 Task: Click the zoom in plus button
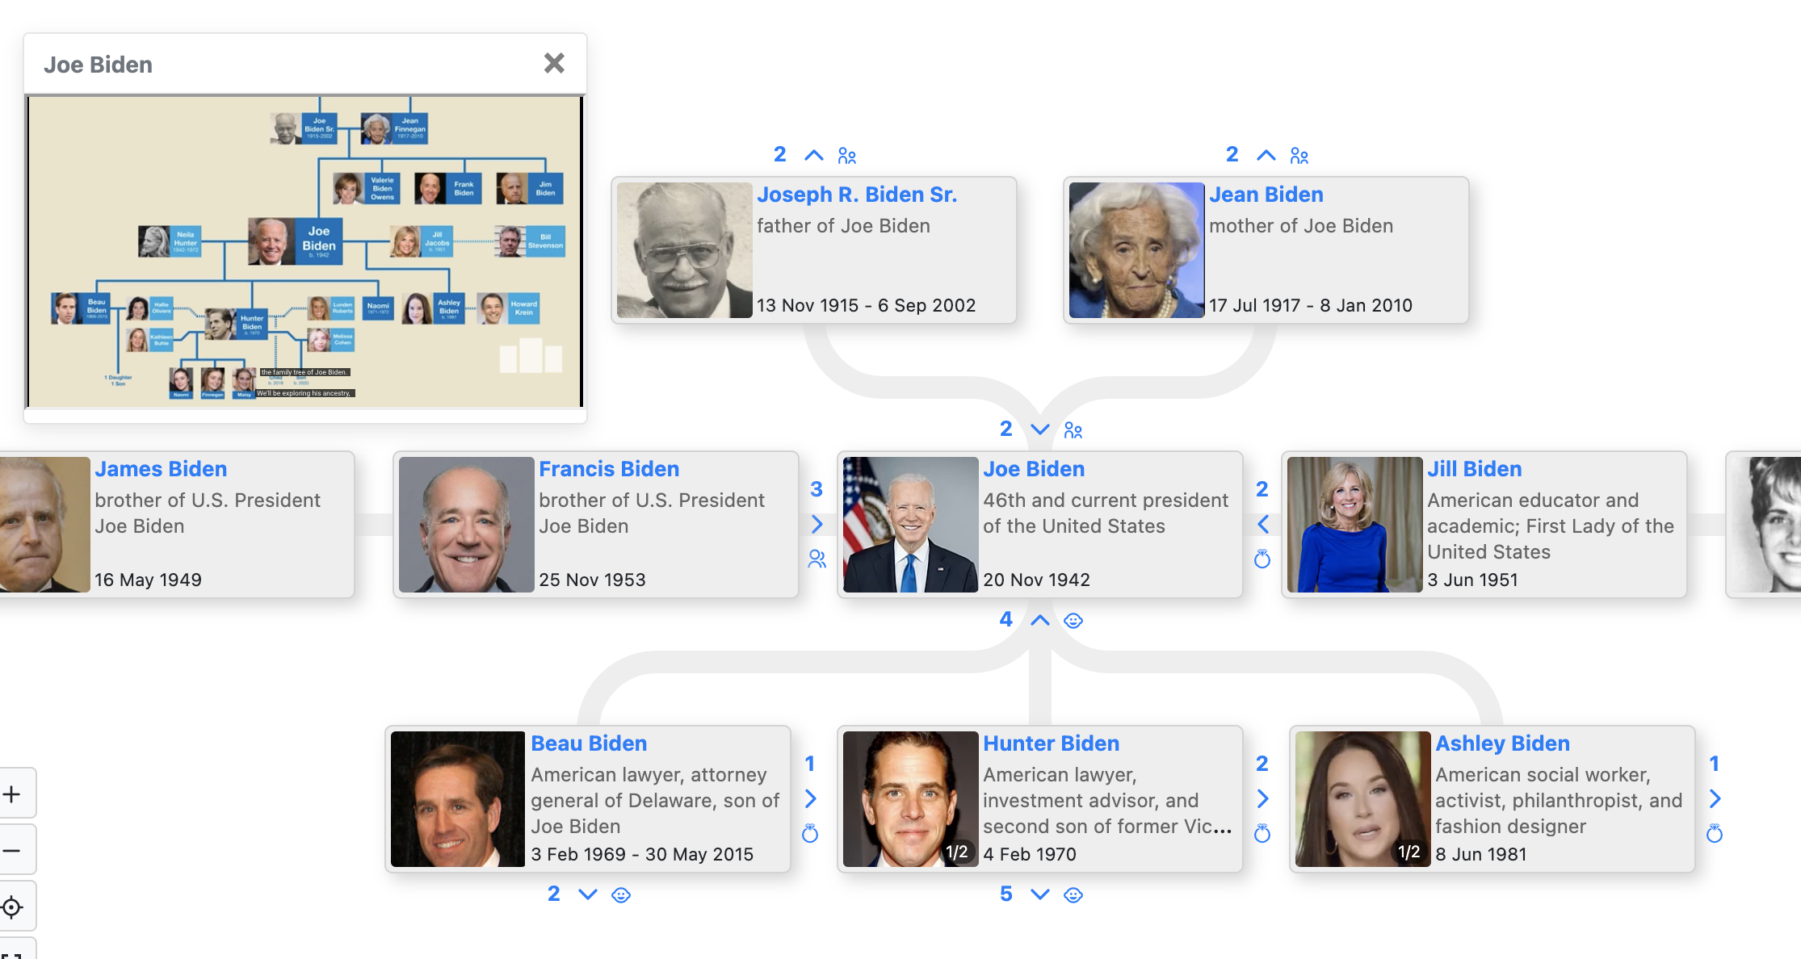coord(12,794)
